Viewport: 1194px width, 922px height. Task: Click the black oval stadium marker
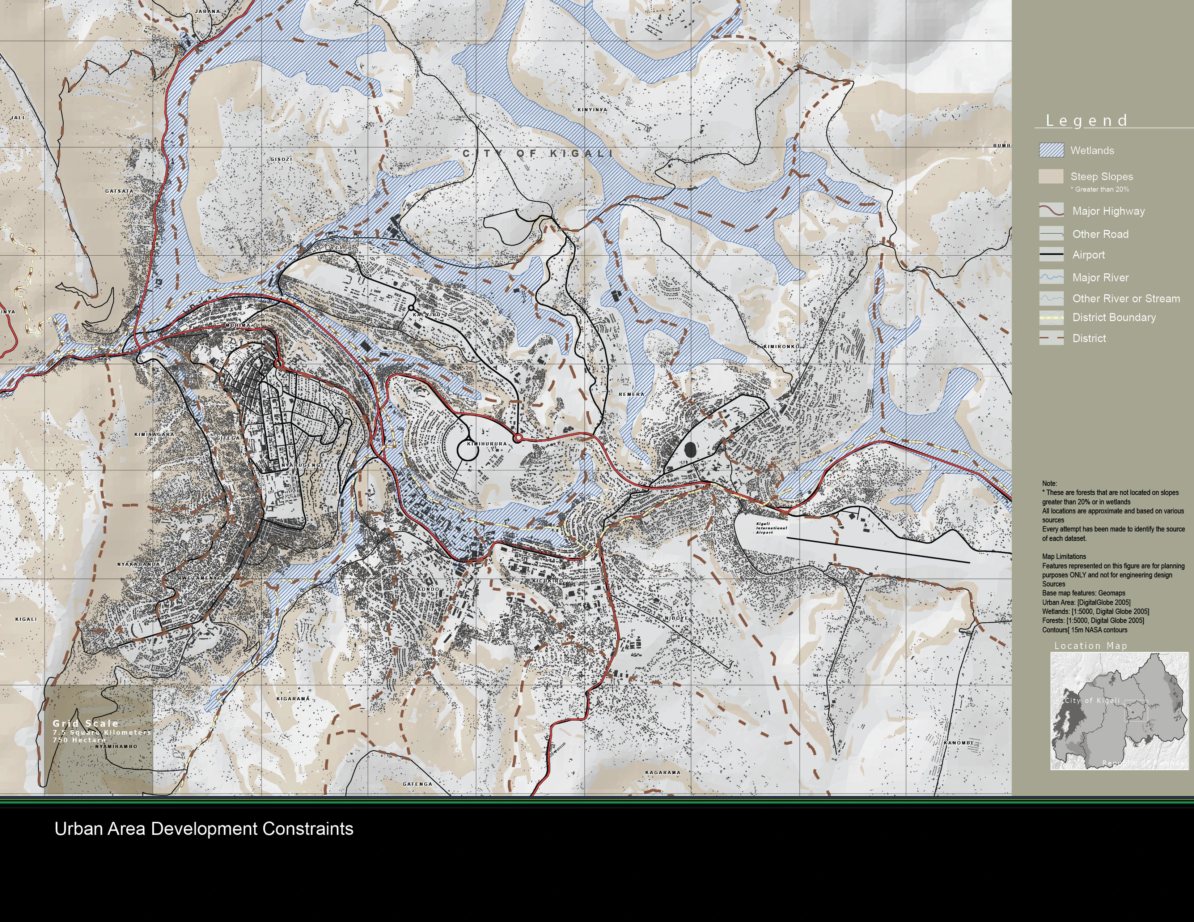(690, 449)
